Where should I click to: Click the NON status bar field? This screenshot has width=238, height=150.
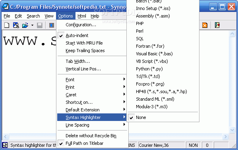193,145
